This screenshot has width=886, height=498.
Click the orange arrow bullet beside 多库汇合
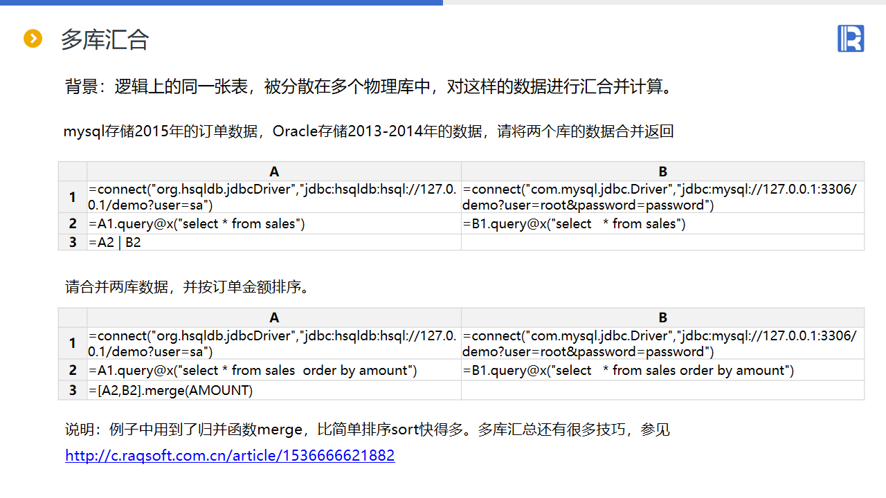coord(33,39)
